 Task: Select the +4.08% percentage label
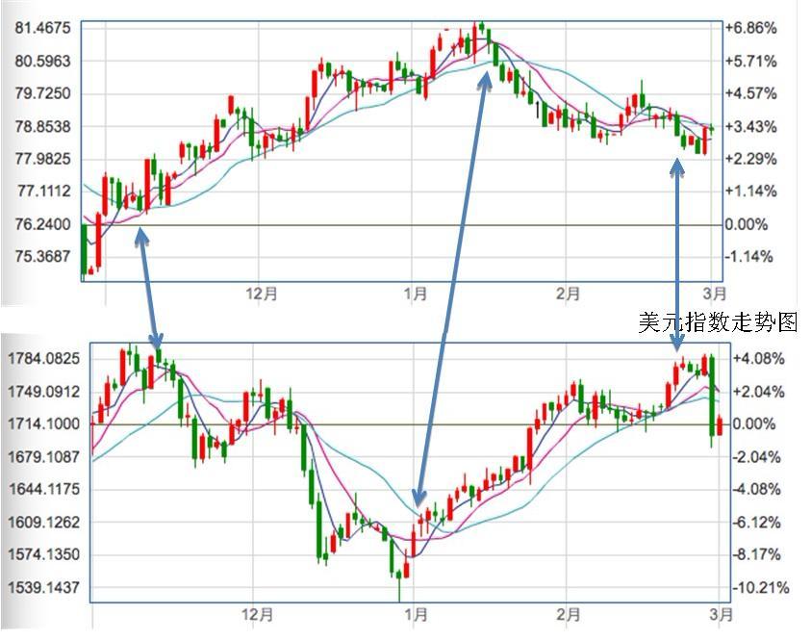click(x=759, y=359)
